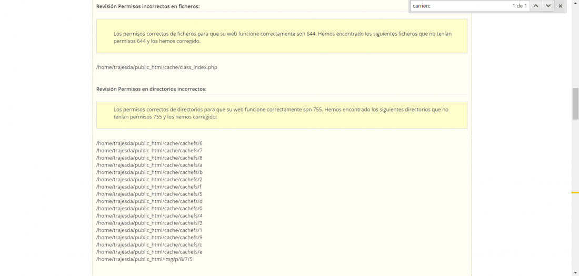This screenshot has height=276, width=579.
Task: Select path ending 'img/p/8/7/5'
Action: point(144,259)
